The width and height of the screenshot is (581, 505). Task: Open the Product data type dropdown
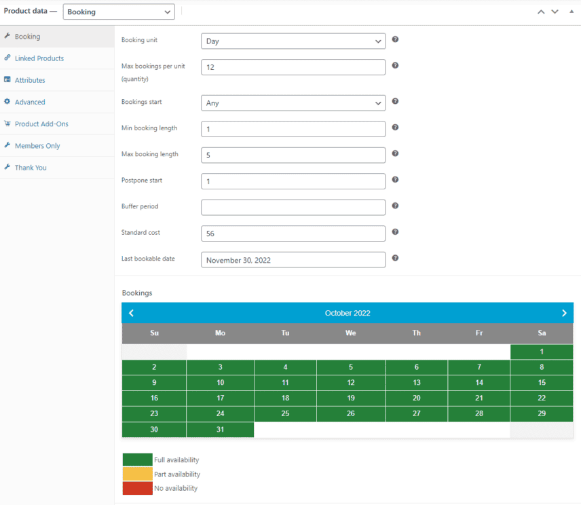tap(119, 12)
